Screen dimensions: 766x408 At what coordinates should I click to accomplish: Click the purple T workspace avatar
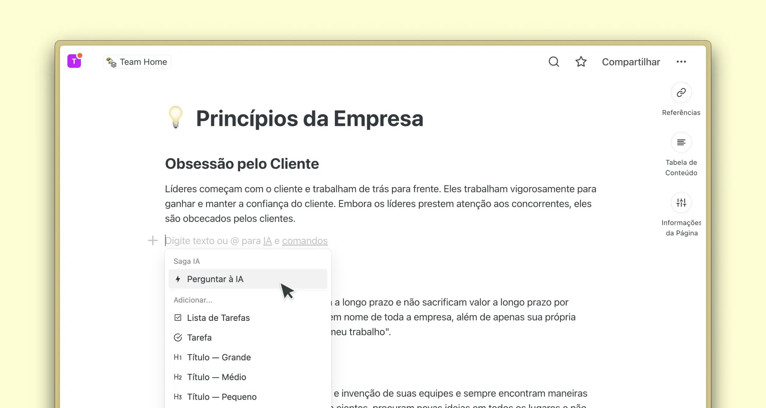(x=74, y=61)
